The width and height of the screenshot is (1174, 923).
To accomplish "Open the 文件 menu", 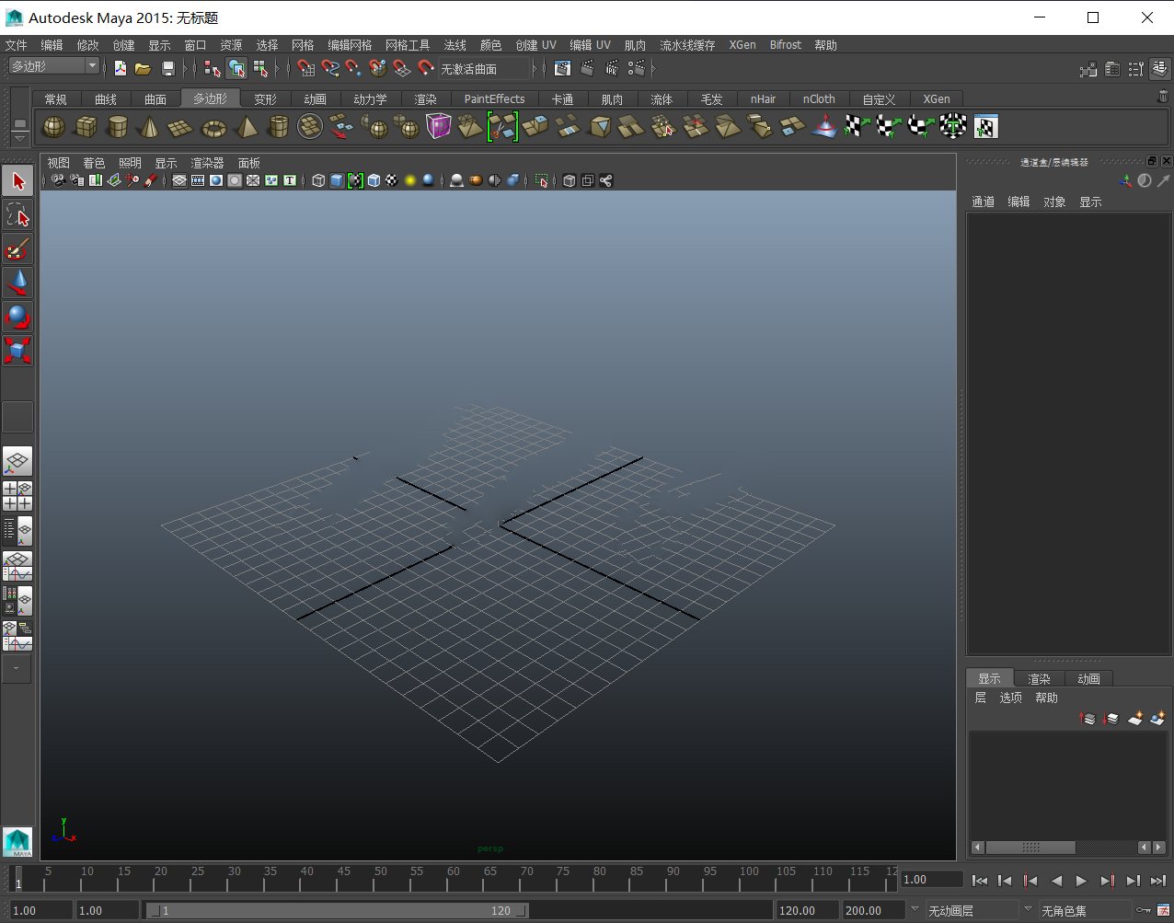I will point(17,45).
